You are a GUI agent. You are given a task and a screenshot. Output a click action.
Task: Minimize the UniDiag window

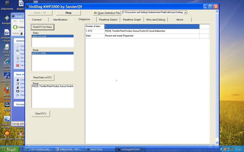[x=206, y=7]
